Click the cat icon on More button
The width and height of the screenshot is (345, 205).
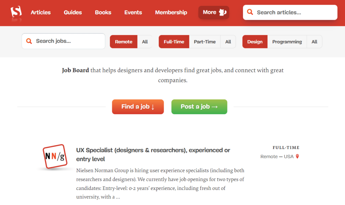tap(222, 12)
